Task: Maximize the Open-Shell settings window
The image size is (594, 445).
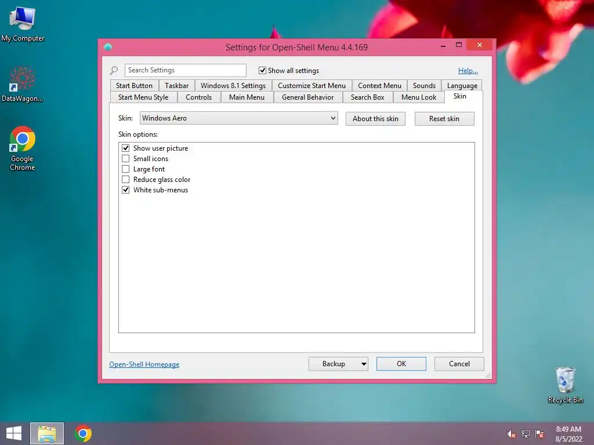Action: [x=459, y=45]
